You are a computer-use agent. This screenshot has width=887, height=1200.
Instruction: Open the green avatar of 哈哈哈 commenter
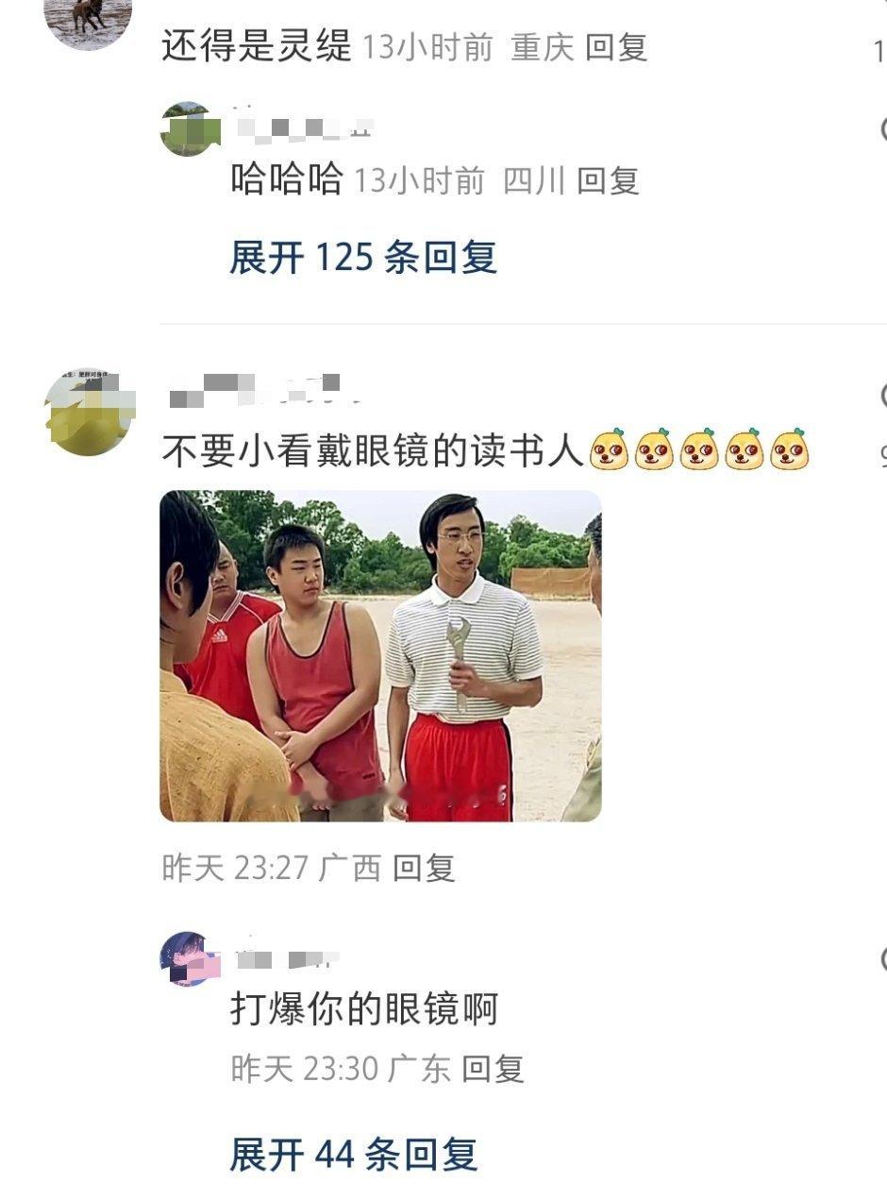coord(190,128)
